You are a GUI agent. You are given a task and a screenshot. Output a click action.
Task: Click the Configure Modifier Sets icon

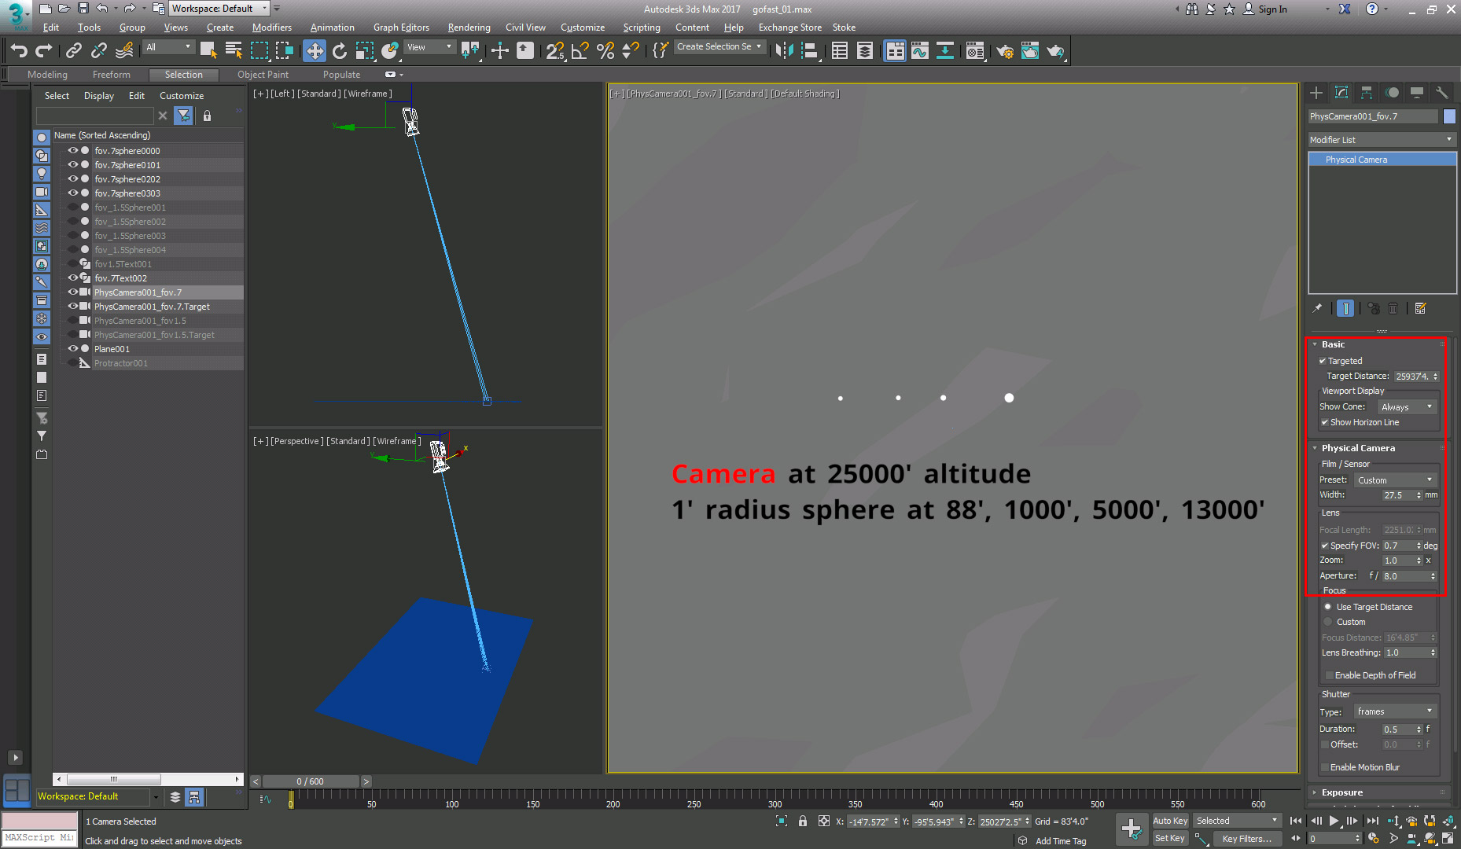pos(1421,309)
